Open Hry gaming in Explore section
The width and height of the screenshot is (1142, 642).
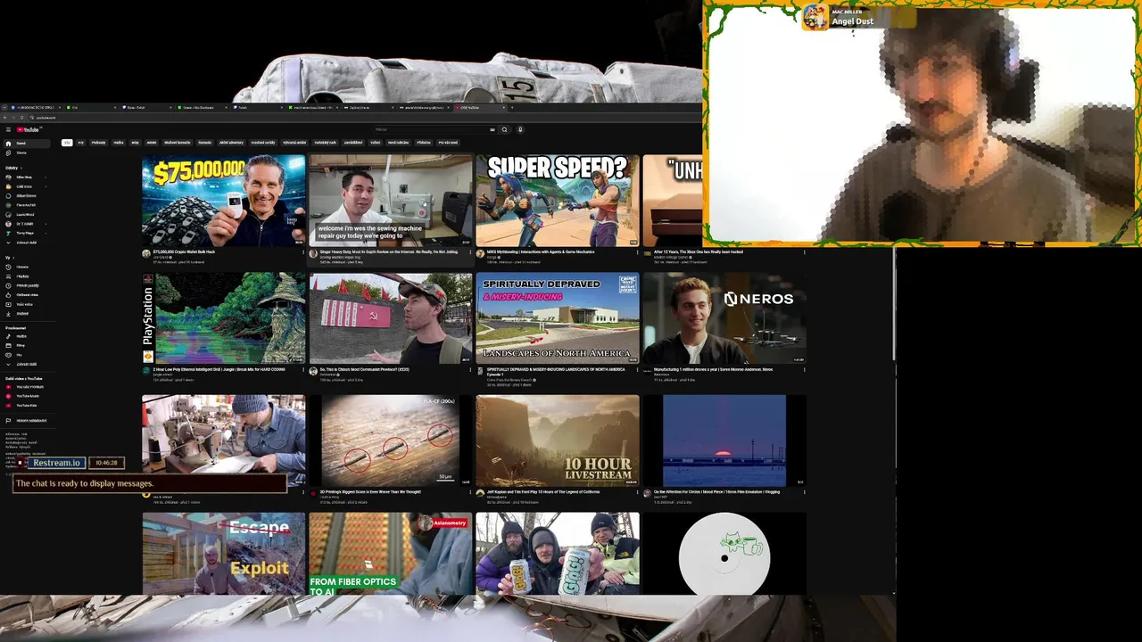[25, 355]
